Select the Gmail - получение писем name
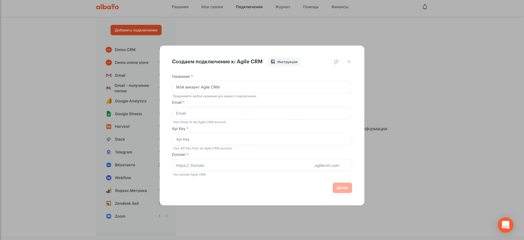The width and height of the screenshot is (524, 240). pyautogui.click(x=132, y=88)
